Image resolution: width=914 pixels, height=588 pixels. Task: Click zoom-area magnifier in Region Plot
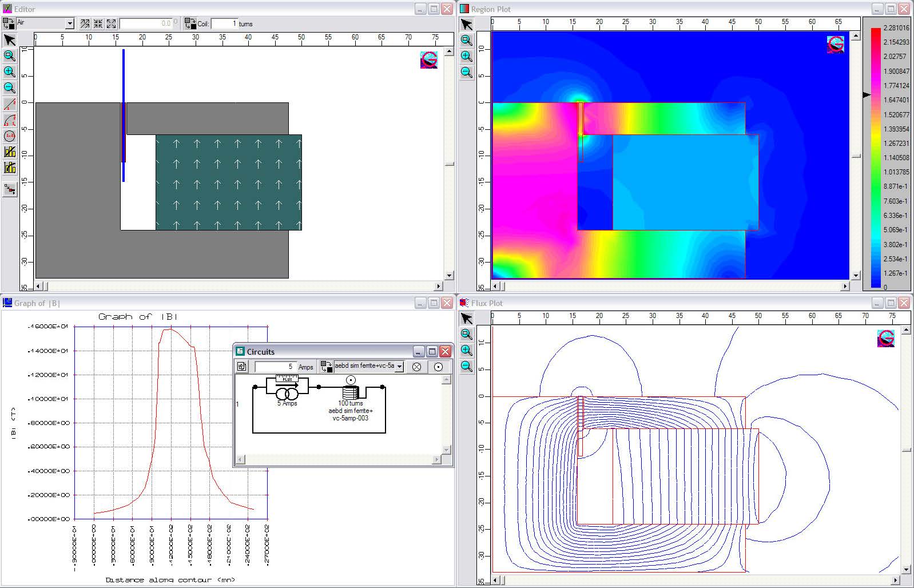click(x=467, y=41)
